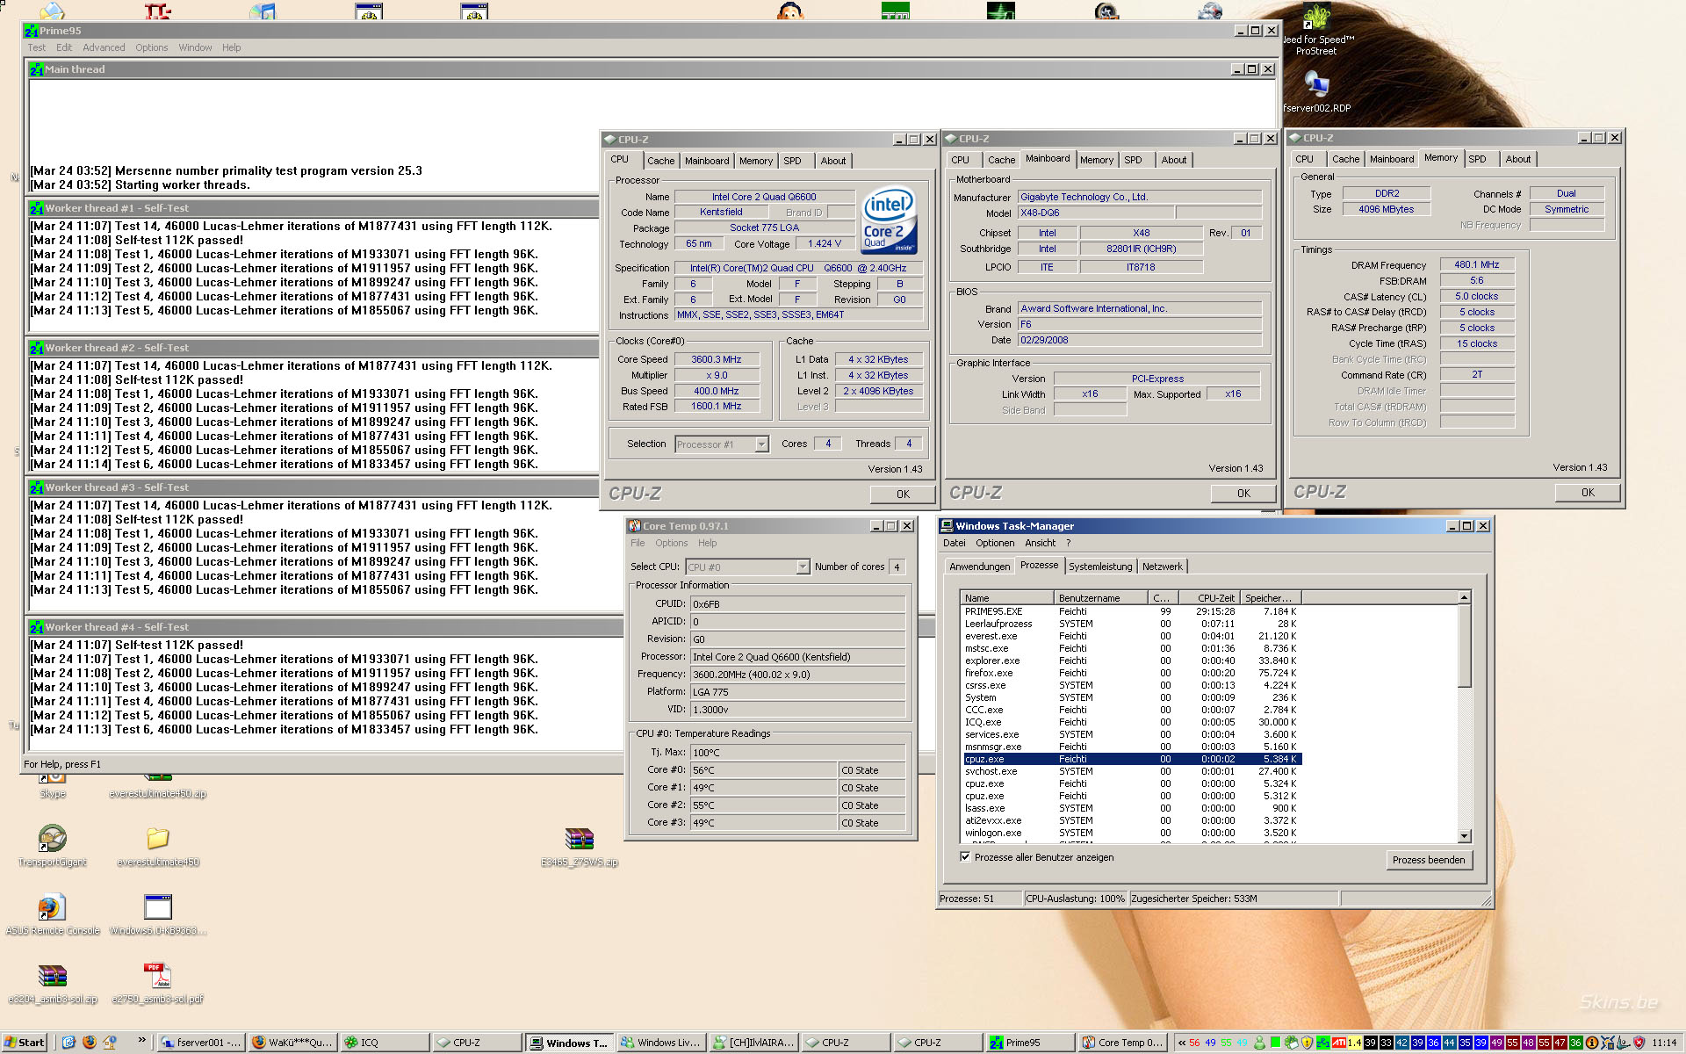Click the Core Speed value 3600.3 MHz

[716, 359]
